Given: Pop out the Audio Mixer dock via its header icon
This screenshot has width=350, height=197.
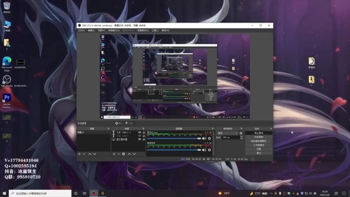Looking at the screenshot, I should tap(213, 129).
